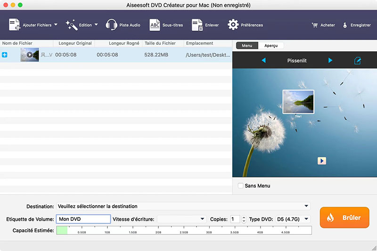Go to the next menu template arrow
Image resolution: width=377 pixels, height=251 pixels.
(330, 61)
